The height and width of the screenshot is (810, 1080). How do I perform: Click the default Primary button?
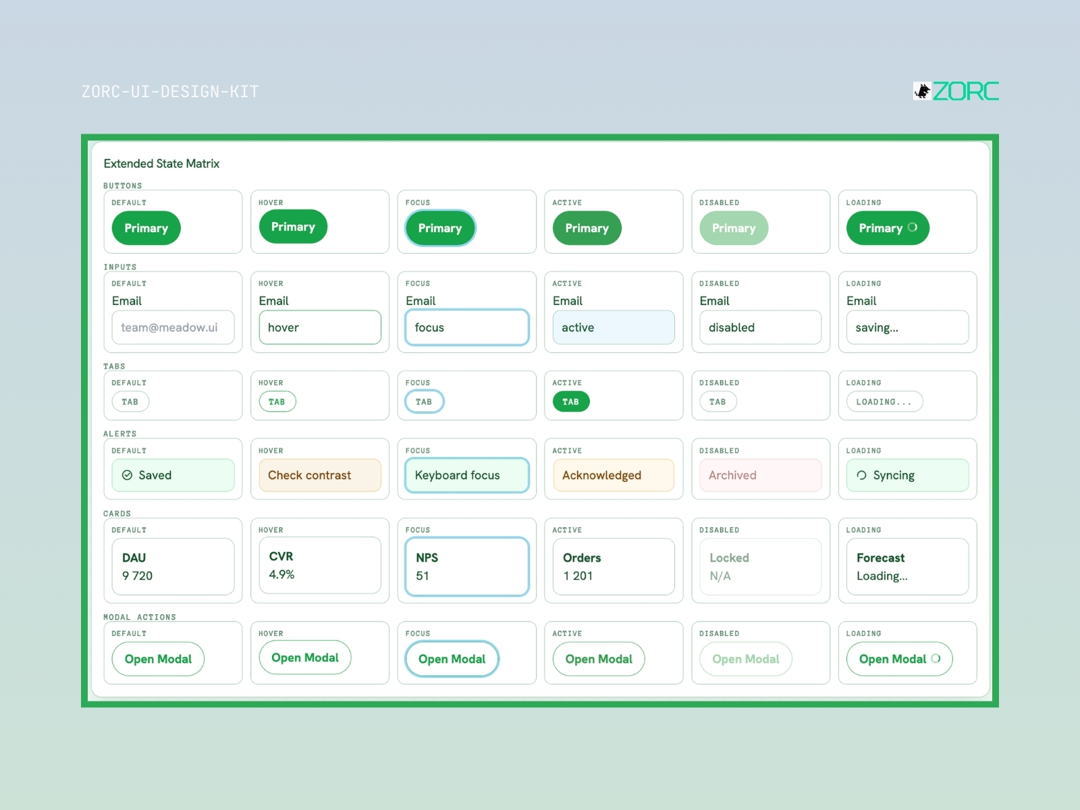(146, 228)
